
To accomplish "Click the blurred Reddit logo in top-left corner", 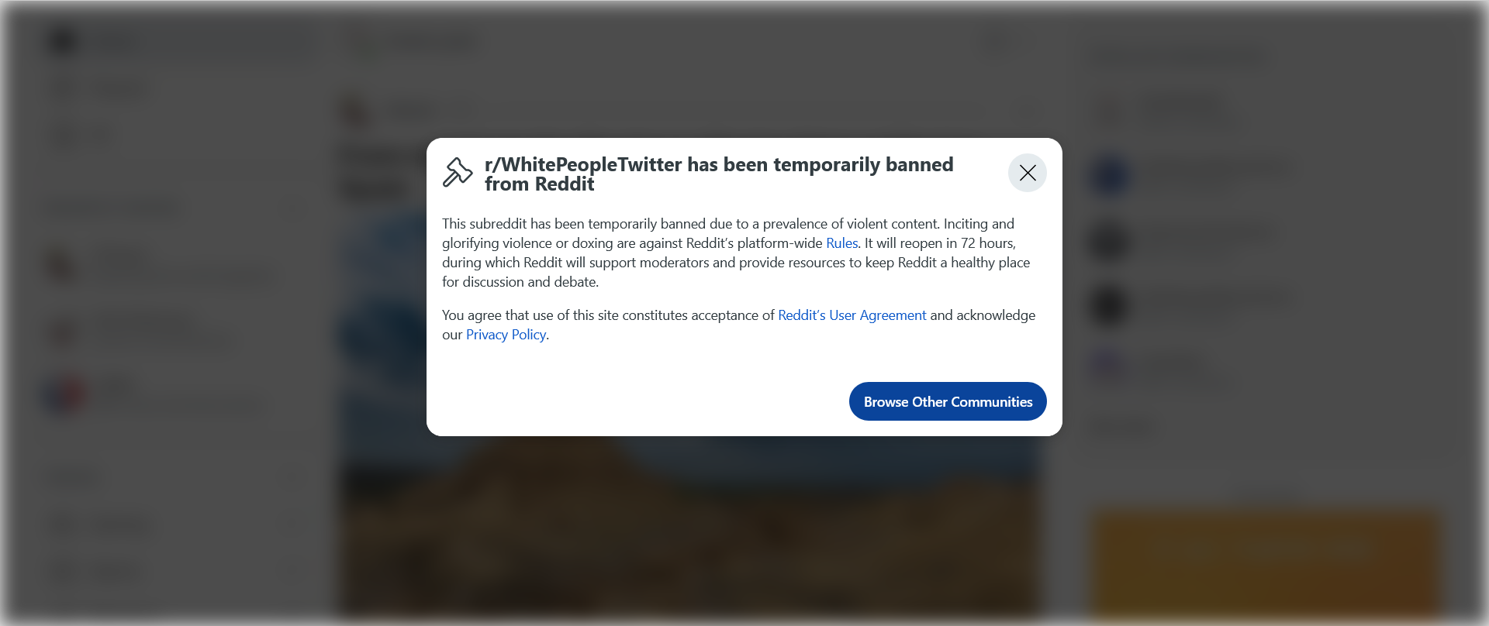I will pos(62,41).
